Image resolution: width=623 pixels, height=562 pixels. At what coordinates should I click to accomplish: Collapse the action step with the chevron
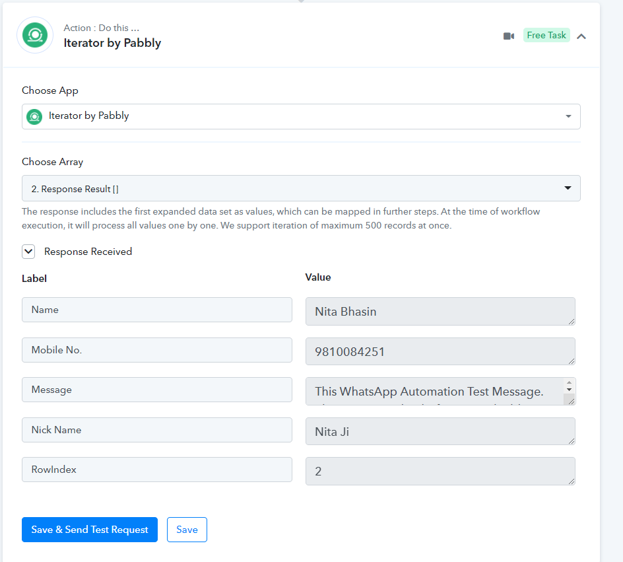pyautogui.click(x=581, y=36)
